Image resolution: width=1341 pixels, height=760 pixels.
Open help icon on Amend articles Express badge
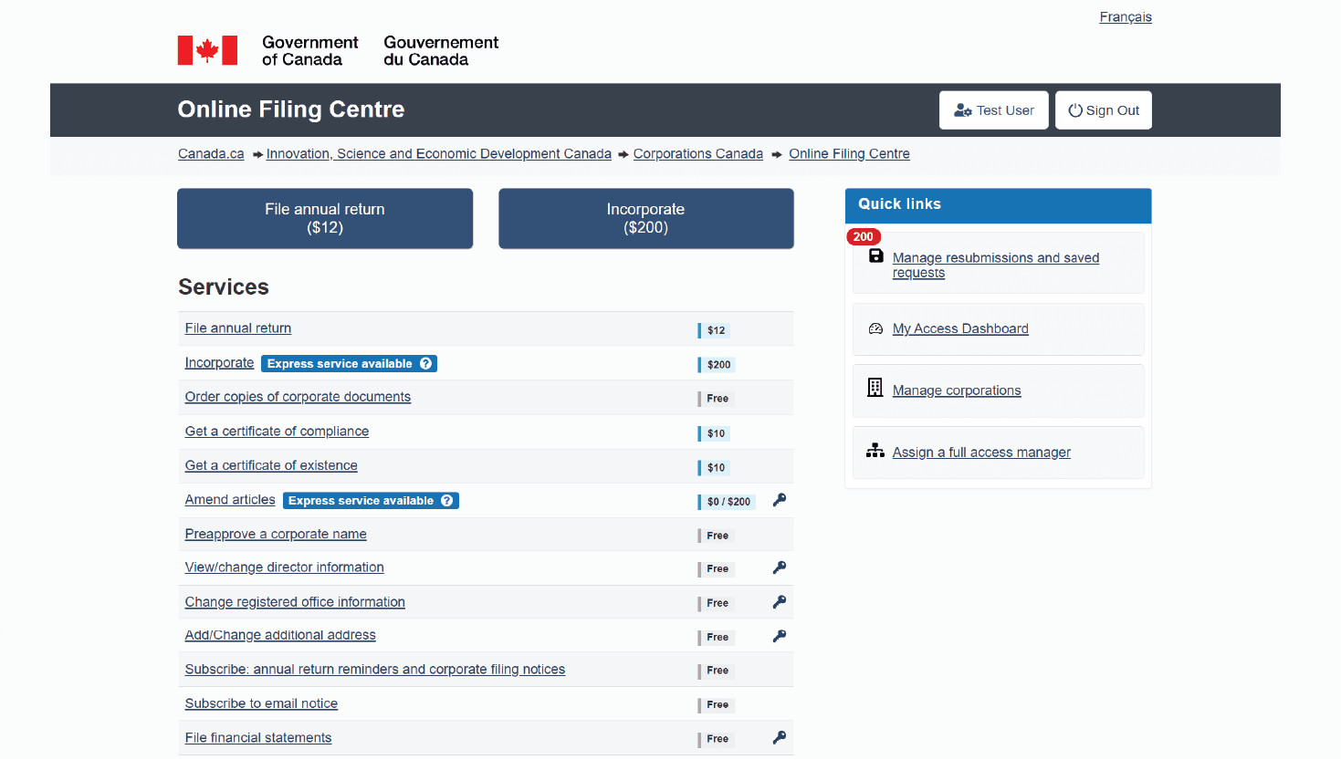(x=446, y=500)
